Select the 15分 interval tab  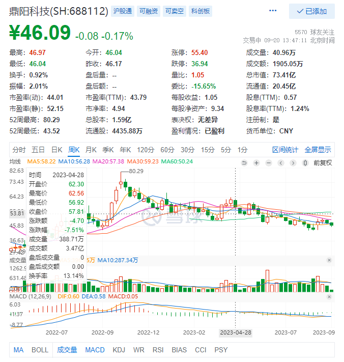click(208, 150)
